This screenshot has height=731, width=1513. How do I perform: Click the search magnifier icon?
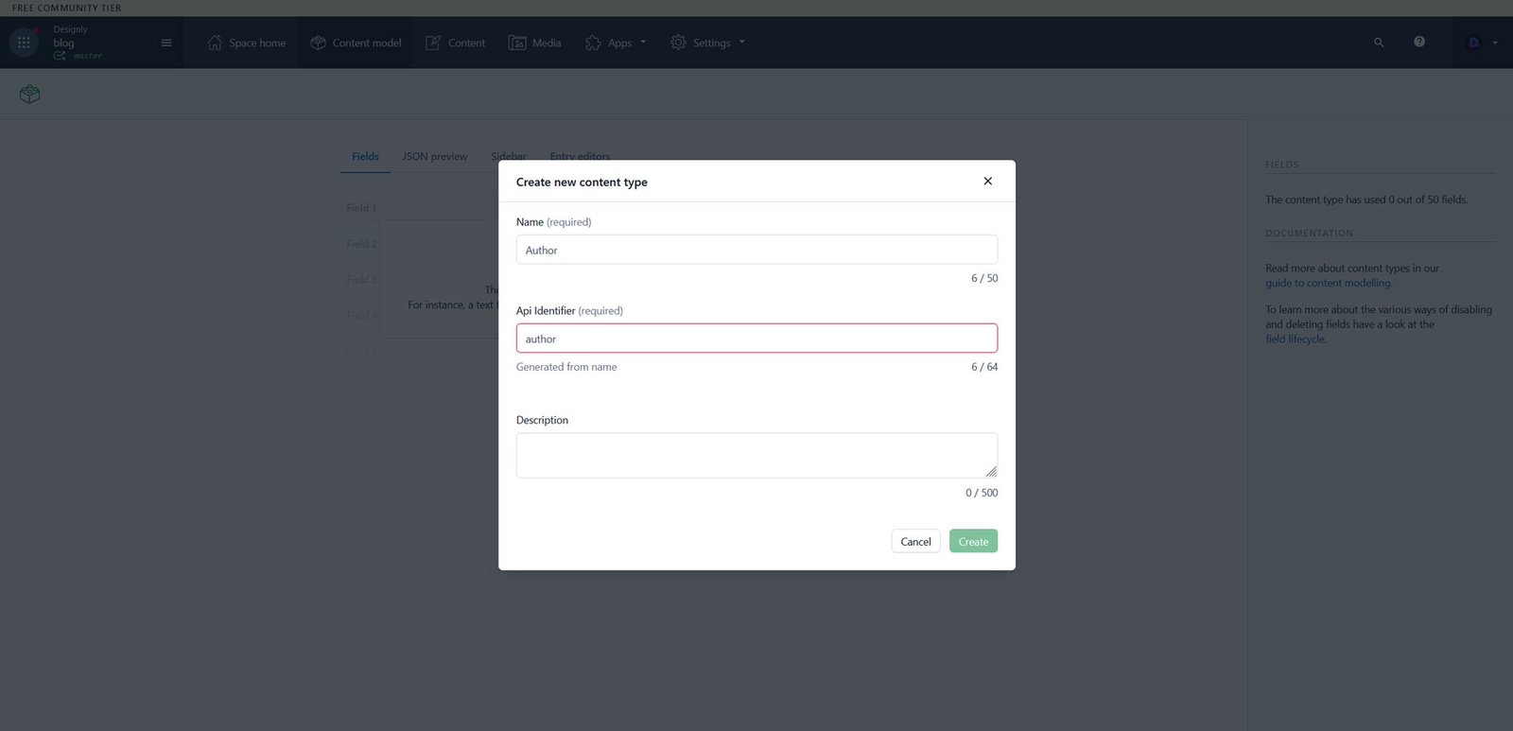tap(1379, 43)
